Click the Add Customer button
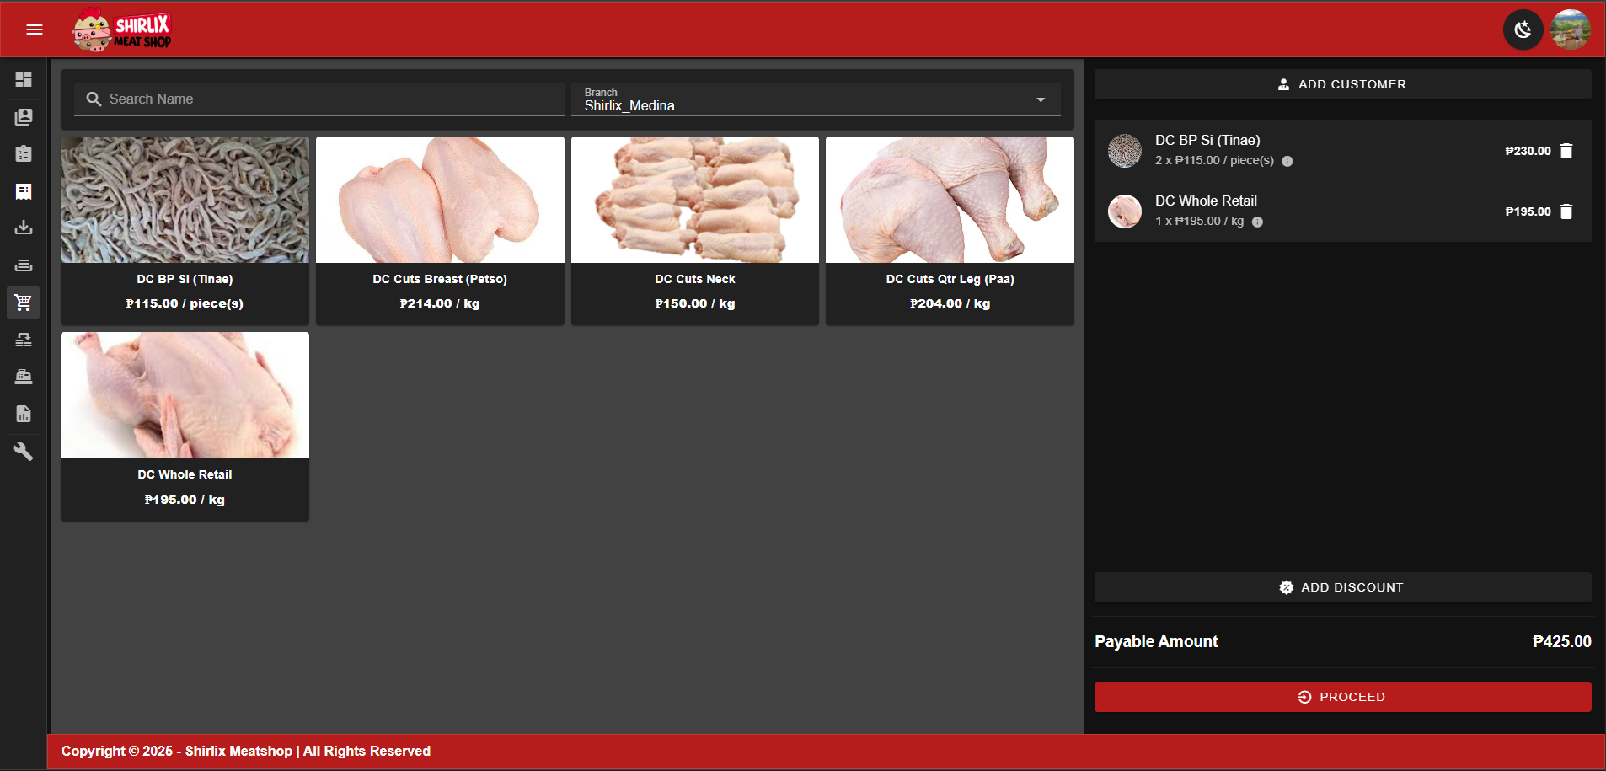The width and height of the screenshot is (1606, 771). (x=1342, y=84)
